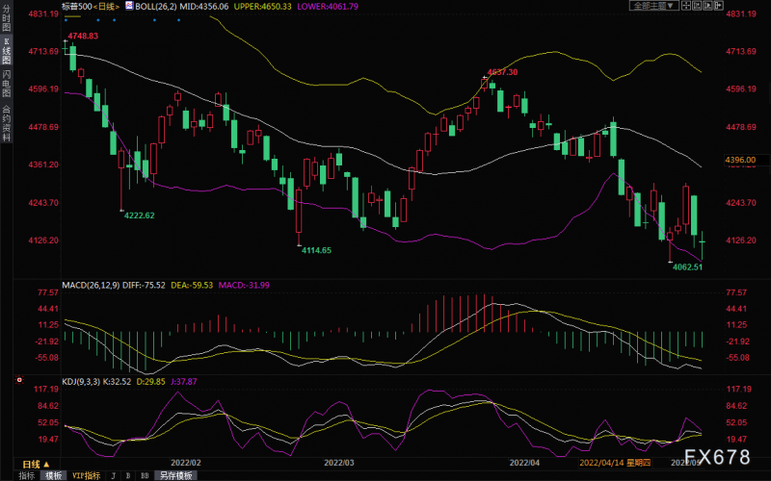Click the 4396.00 current price tag
771x481 pixels.
pyautogui.click(x=740, y=160)
